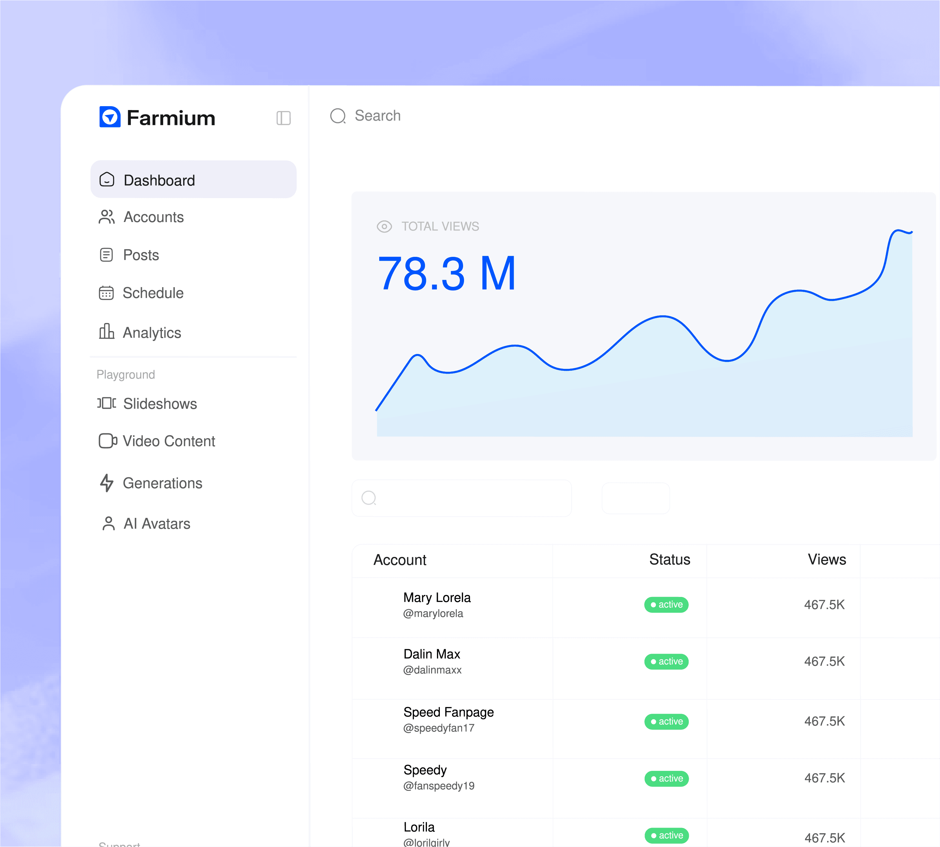The height and width of the screenshot is (847, 940).
Task: Collapse the sidebar panel toggle
Action: coord(283,118)
